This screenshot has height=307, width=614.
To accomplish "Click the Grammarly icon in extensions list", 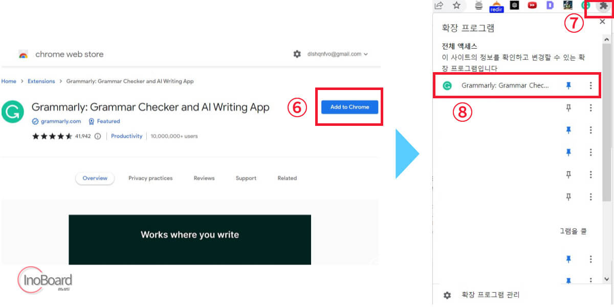I will tap(447, 86).
